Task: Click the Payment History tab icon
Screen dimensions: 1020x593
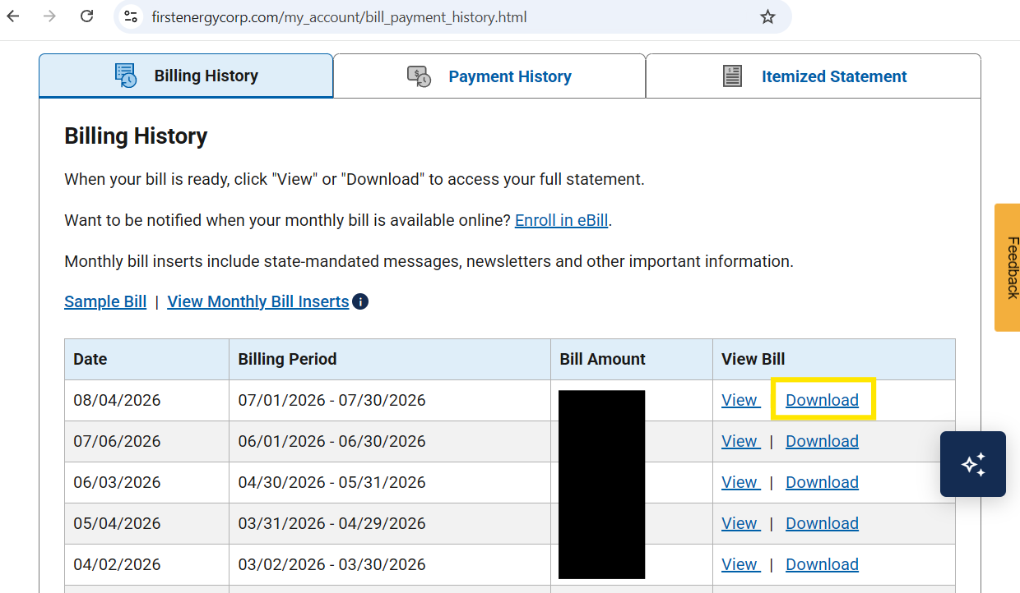Action: [419, 76]
